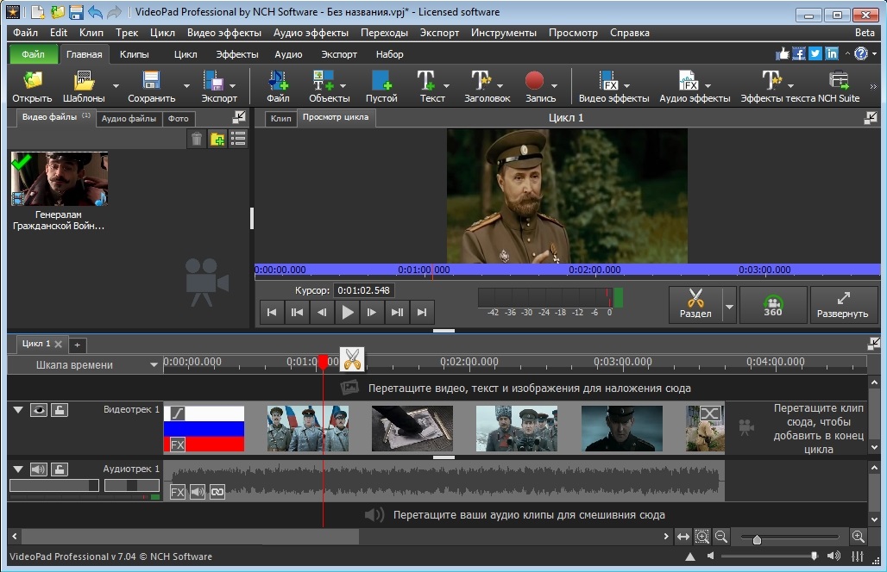Expand the Экспорт dropdown arrow
Image resolution: width=887 pixels, height=572 pixels.
tap(232, 86)
